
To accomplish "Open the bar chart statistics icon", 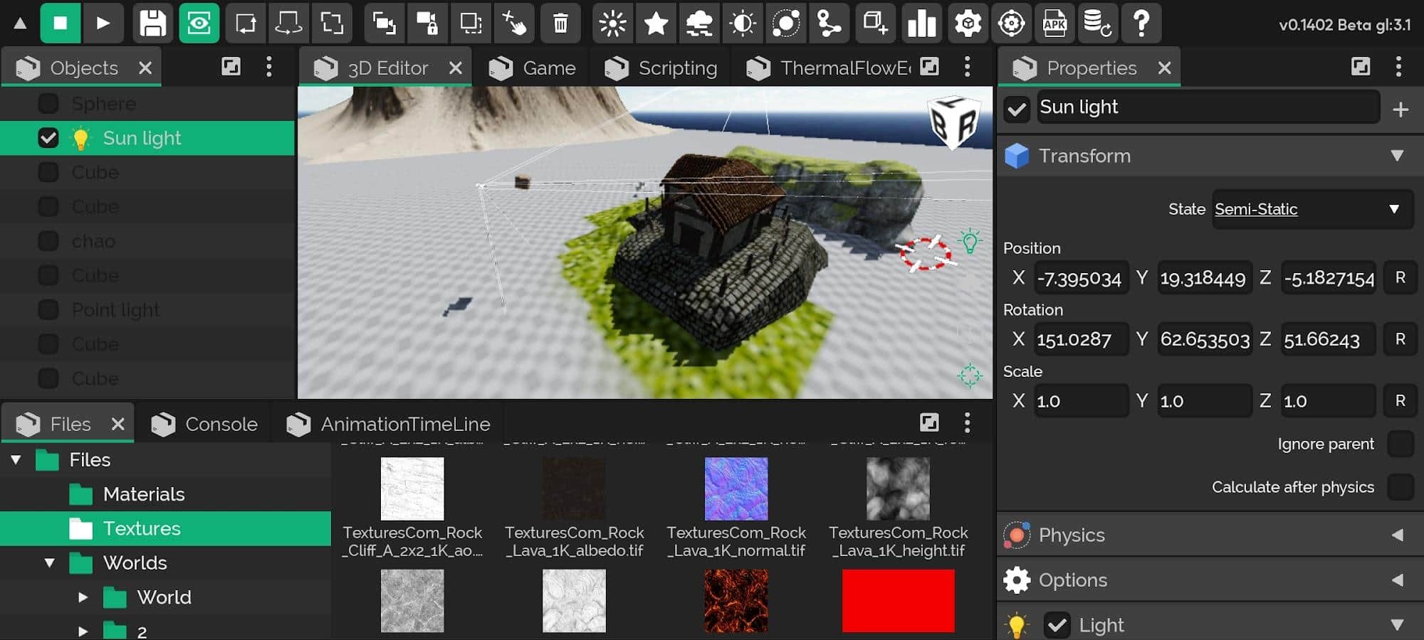I will tap(921, 23).
